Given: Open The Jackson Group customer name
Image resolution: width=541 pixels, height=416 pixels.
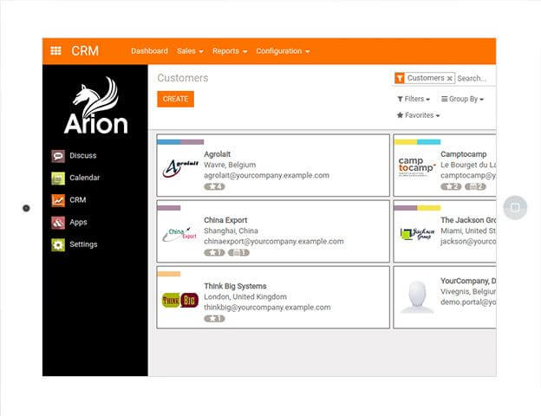Looking at the screenshot, I should pos(468,220).
